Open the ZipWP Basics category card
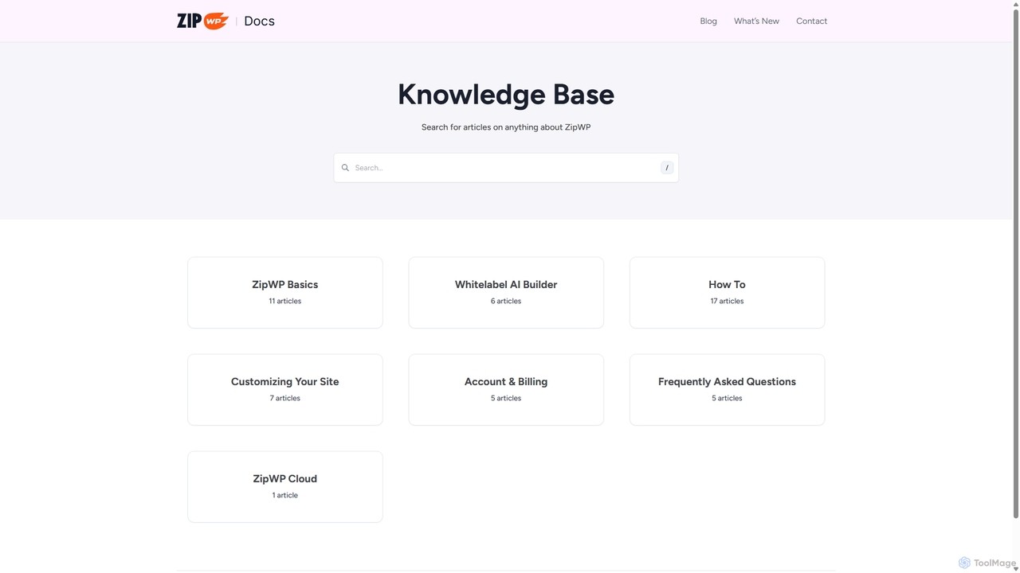Screen dimensions: 1020x573 pyautogui.click(x=285, y=292)
